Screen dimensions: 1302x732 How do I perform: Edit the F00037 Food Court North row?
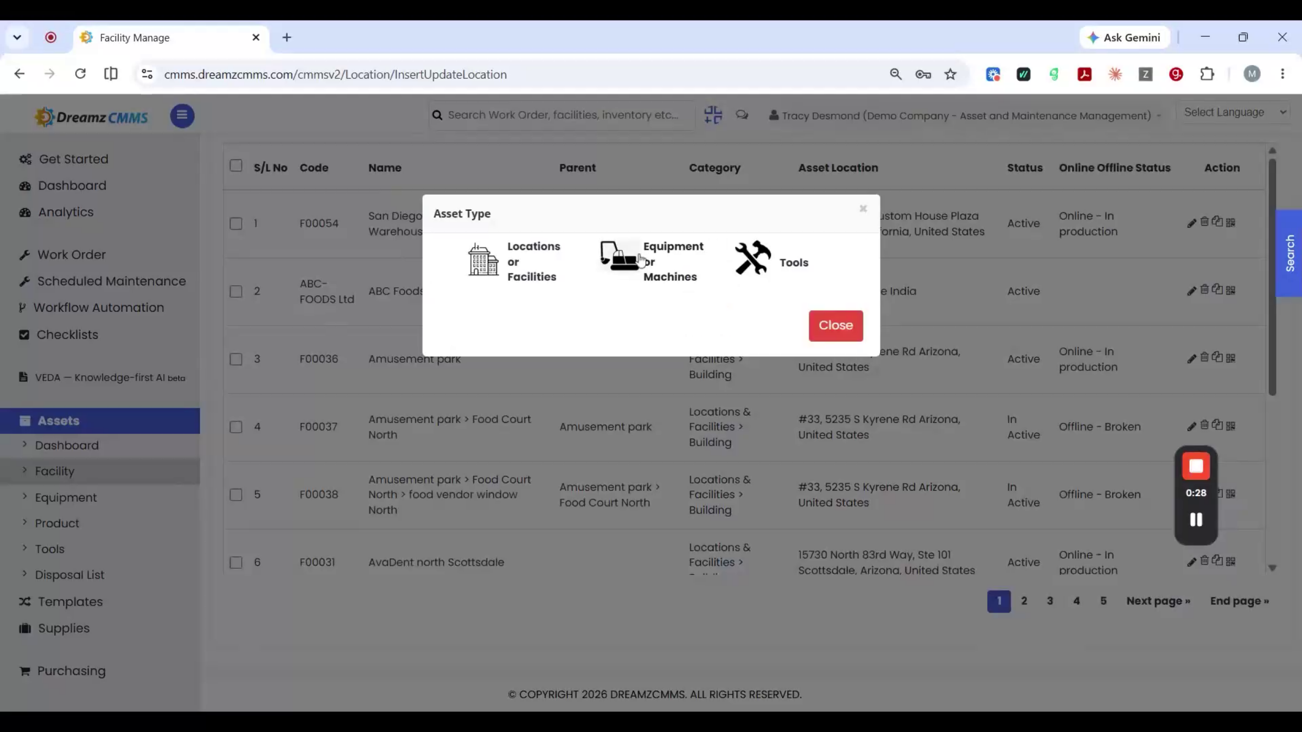(1191, 426)
